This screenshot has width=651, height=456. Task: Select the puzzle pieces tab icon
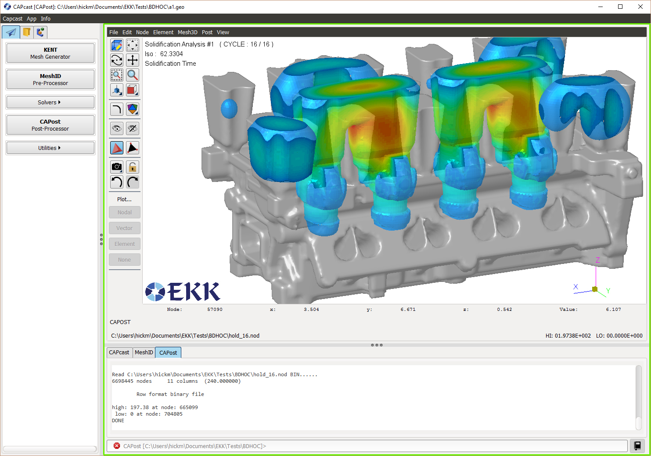pyautogui.click(x=40, y=32)
